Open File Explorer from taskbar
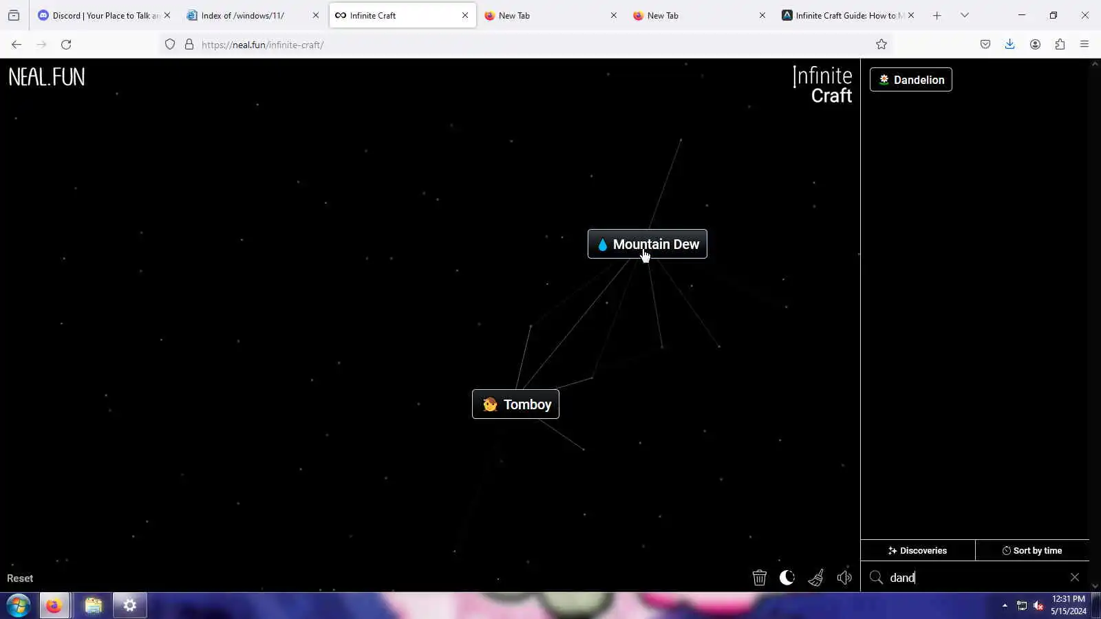The width and height of the screenshot is (1101, 619). click(93, 605)
